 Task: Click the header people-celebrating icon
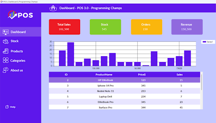[x=53, y=8]
